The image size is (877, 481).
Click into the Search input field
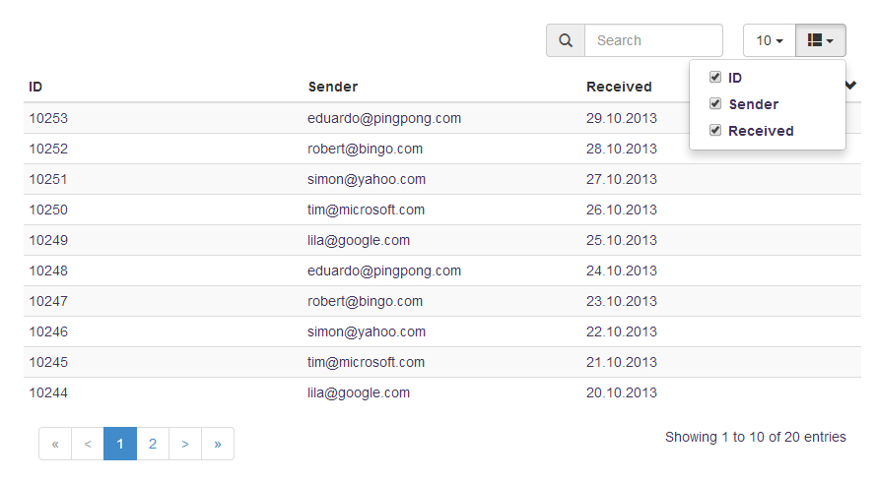point(653,40)
